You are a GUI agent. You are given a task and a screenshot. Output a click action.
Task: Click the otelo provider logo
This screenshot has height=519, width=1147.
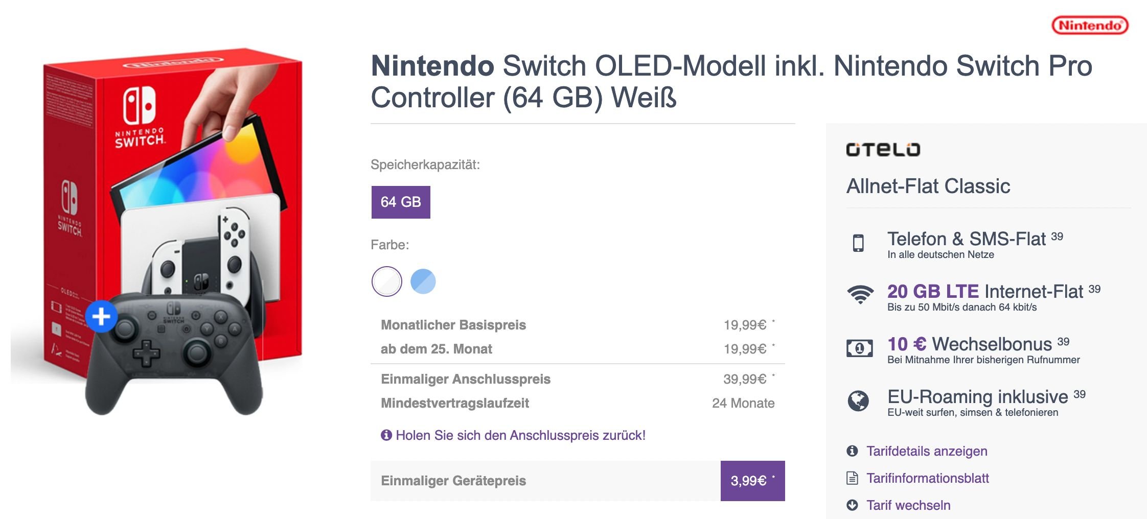pyautogui.click(x=883, y=149)
